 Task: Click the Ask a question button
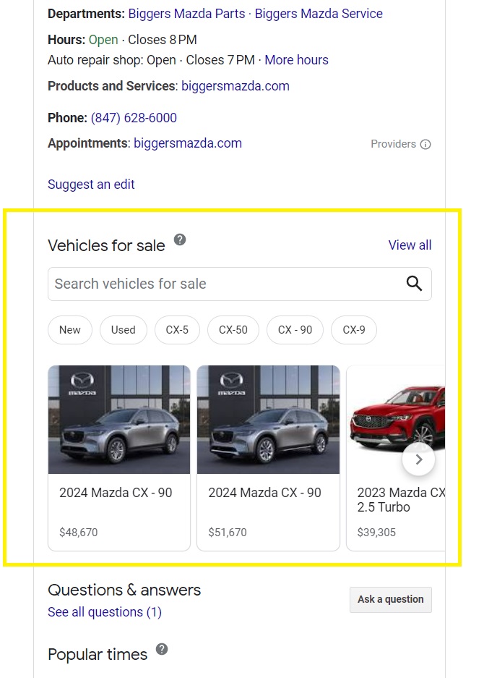click(x=391, y=599)
